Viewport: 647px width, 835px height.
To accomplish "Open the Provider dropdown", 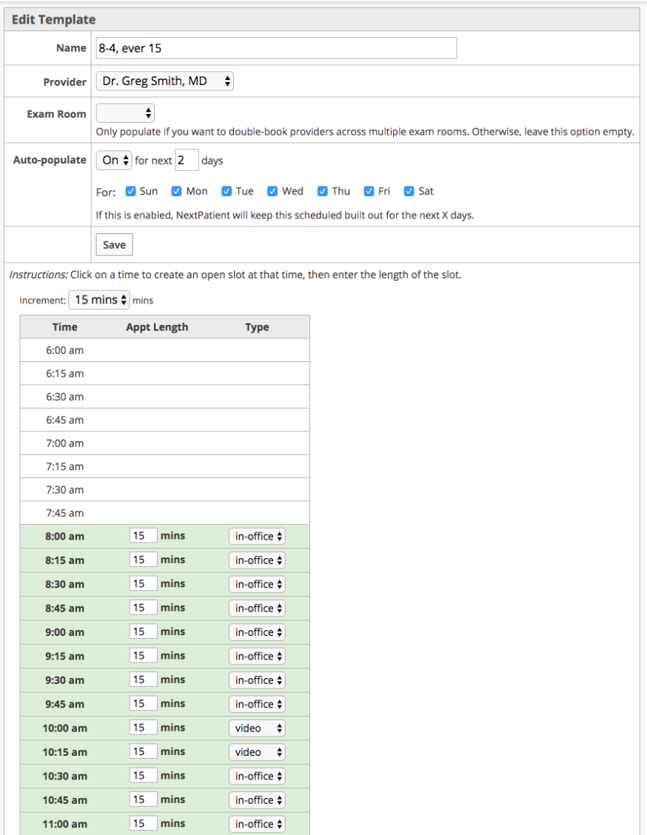I will 164,81.
